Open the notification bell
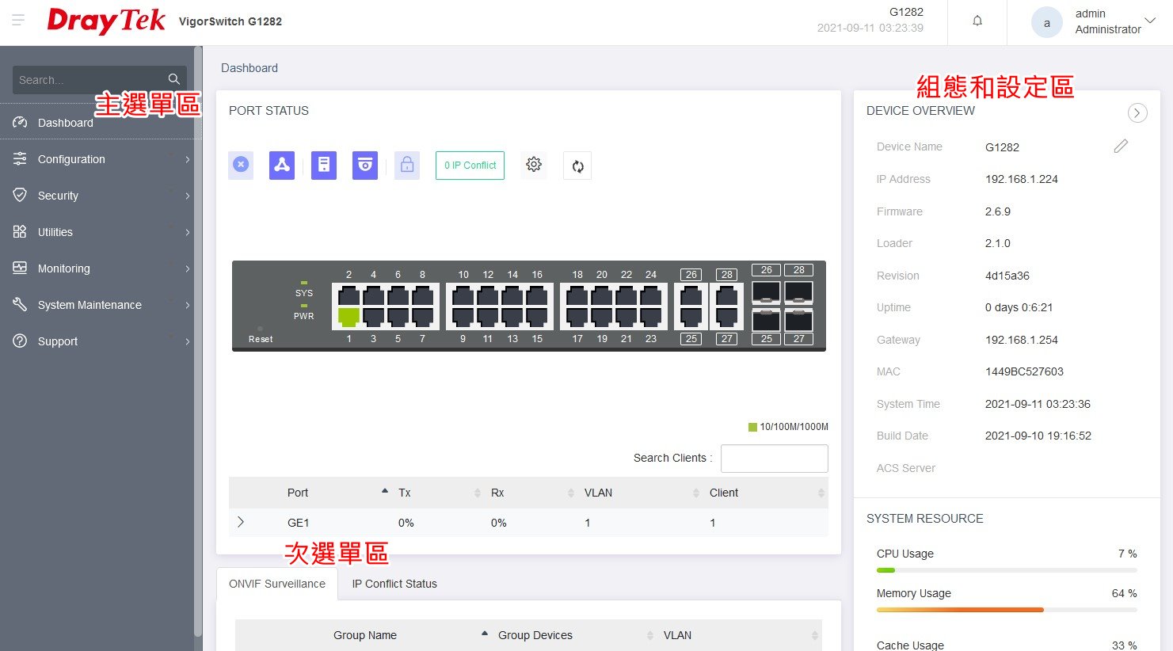The image size is (1173, 651). click(977, 21)
